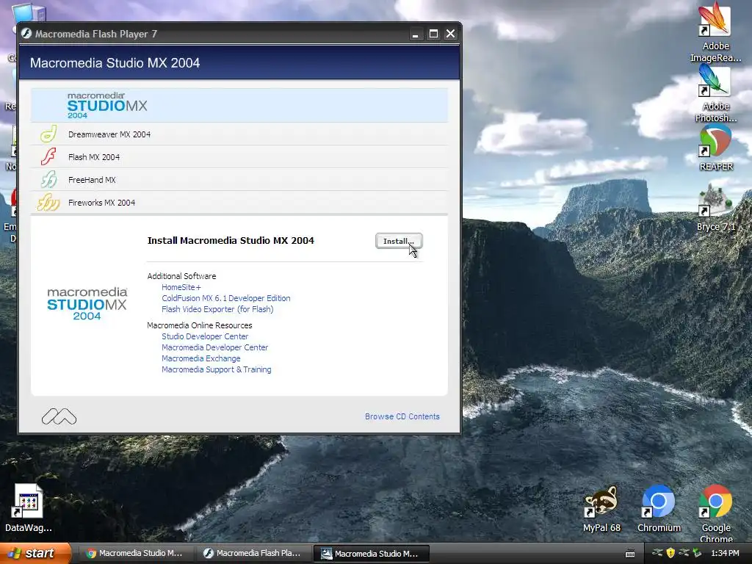
Task: Click the yellow security shield tray icon
Action: pos(670,554)
